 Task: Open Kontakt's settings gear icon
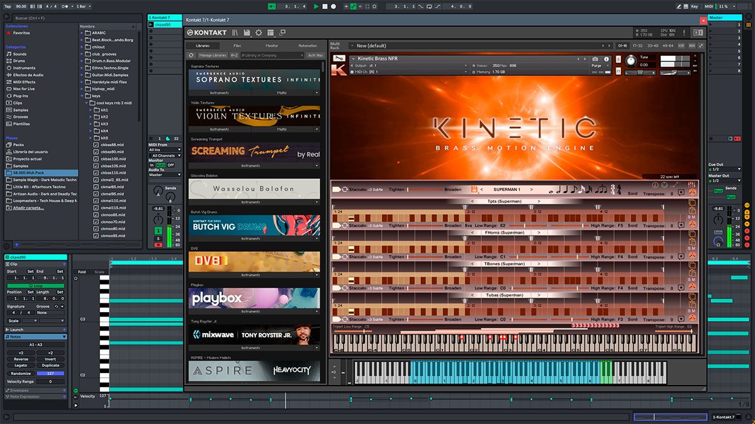click(257, 33)
